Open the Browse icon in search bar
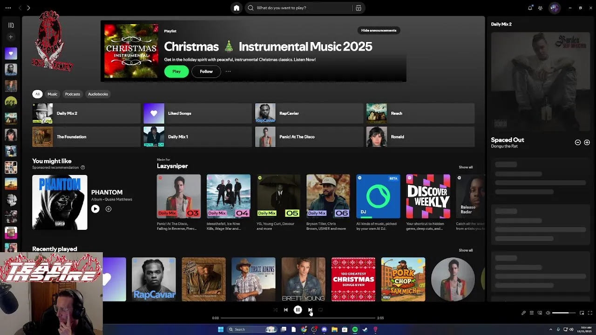Viewport: 596px width, 335px height. coord(359,8)
